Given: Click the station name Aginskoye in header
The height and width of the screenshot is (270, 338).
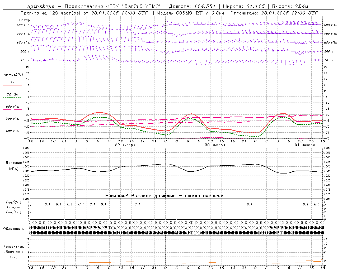Looking at the screenshot, I should [x=40, y=6].
